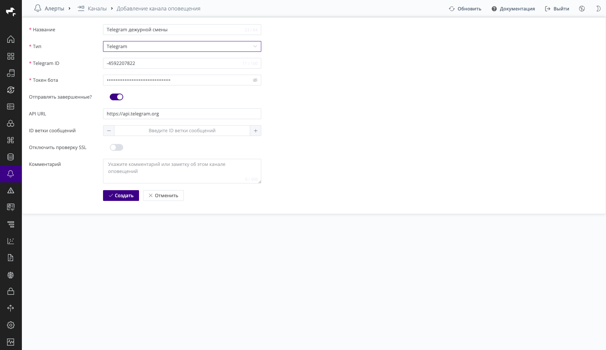This screenshot has width=606, height=350.
Task: Open the Документация help link
Action: coord(513,9)
